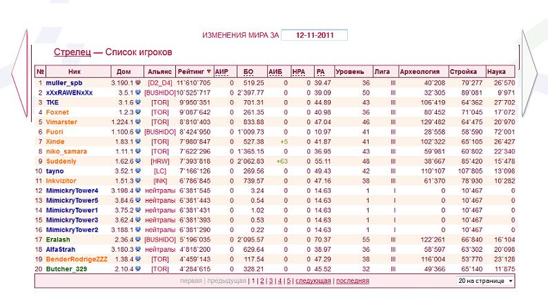Open the player profile for Foxnet
548x296 pixels.
coord(57,112)
